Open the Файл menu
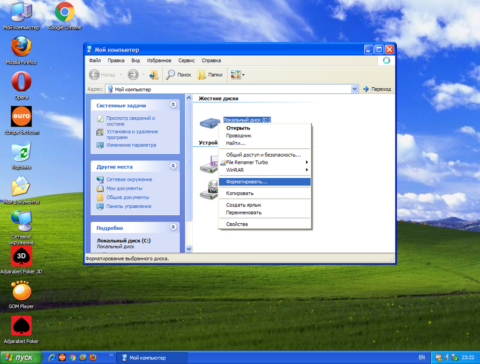Image resolution: width=480 pixels, height=364 pixels. point(95,61)
